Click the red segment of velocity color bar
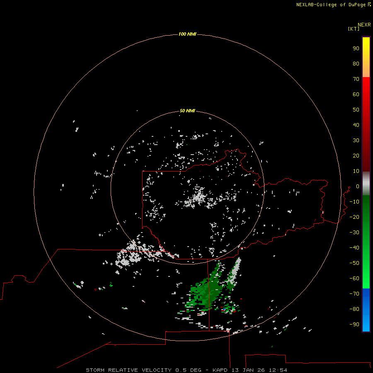This screenshot has height=373, width=373. tap(366, 124)
